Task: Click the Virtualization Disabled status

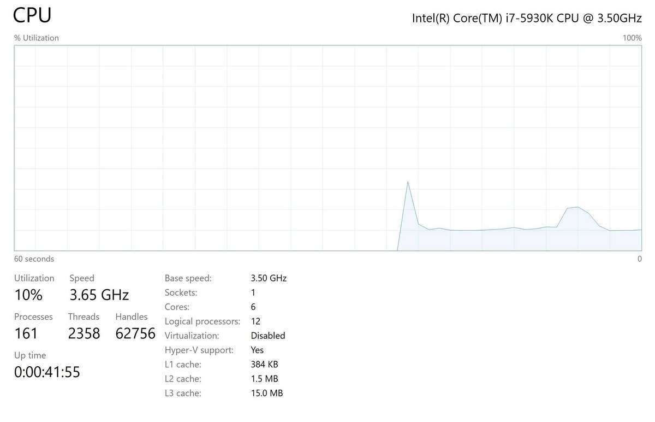Action: (268, 336)
